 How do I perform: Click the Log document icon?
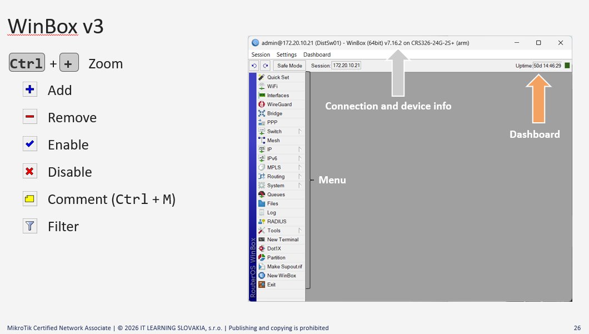click(262, 212)
